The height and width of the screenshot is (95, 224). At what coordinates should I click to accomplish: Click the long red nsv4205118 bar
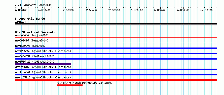[116, 80]
